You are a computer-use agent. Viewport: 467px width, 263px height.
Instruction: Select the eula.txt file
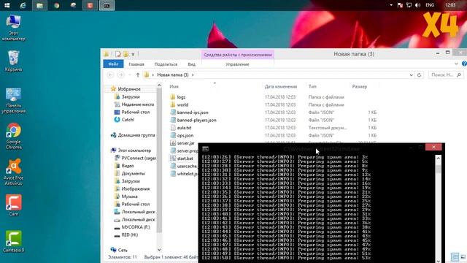click(184, 128)
